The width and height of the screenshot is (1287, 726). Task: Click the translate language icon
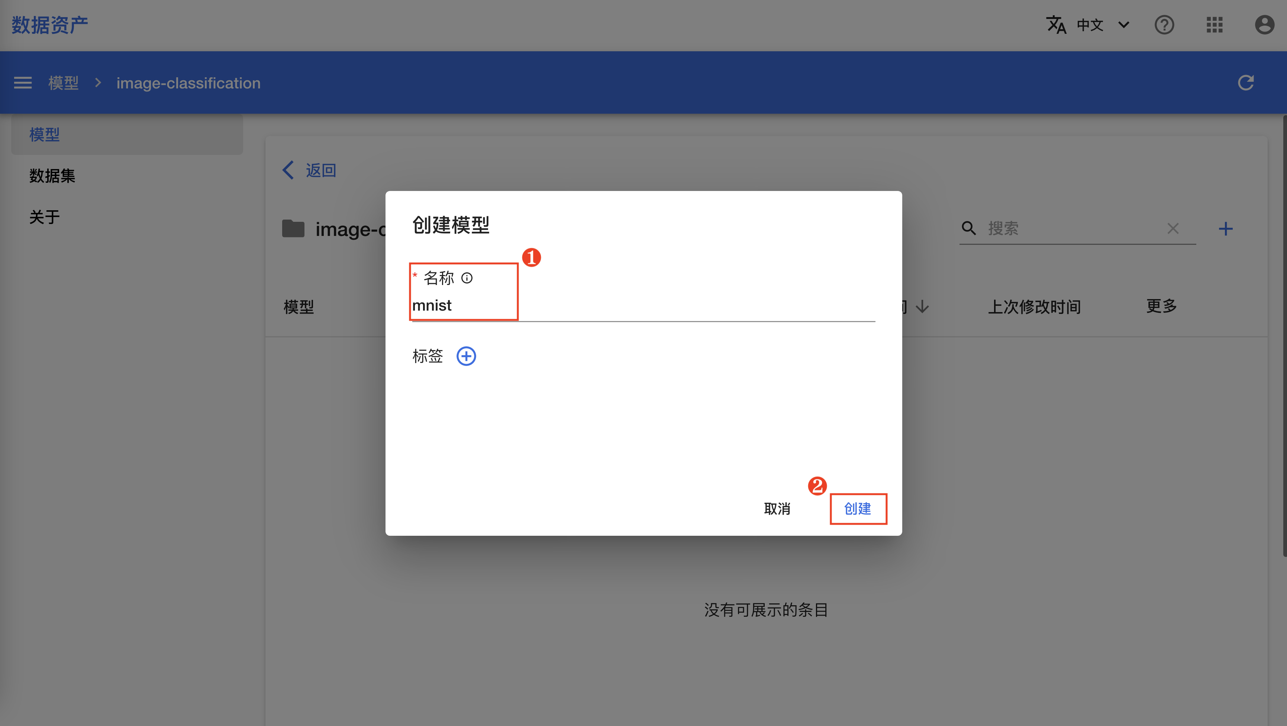pos(1056,25)
